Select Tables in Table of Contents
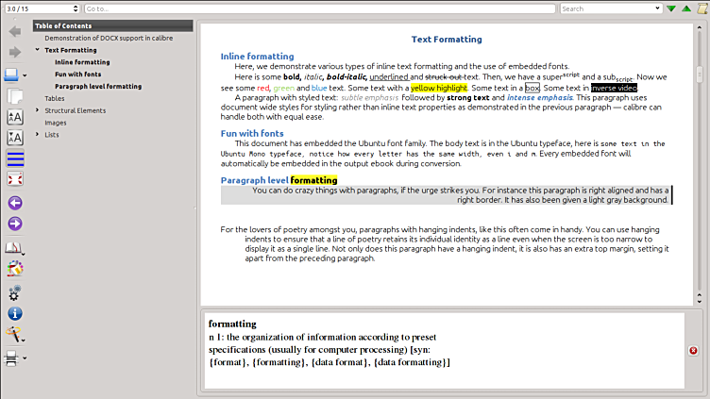Viewport: 710px width, 399px height. coord(55,98)
